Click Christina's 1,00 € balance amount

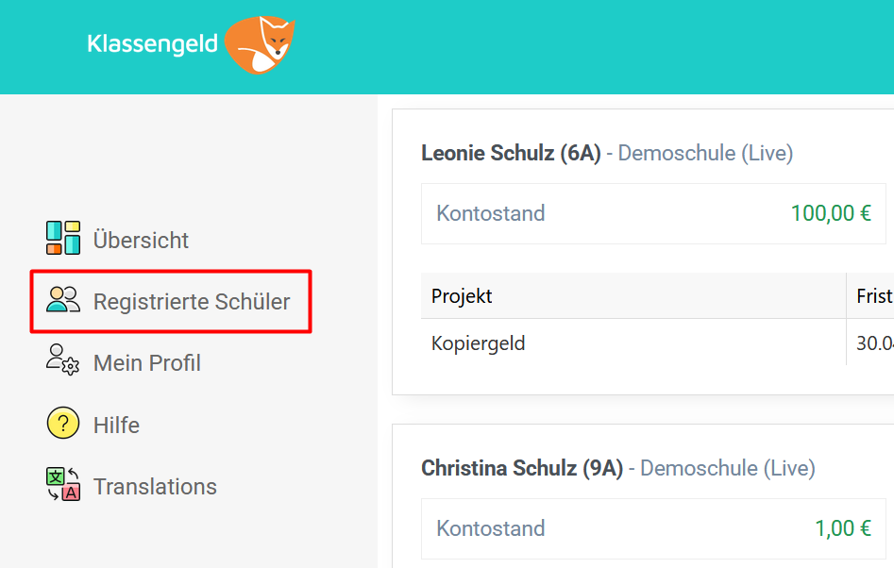coord(841,528)
